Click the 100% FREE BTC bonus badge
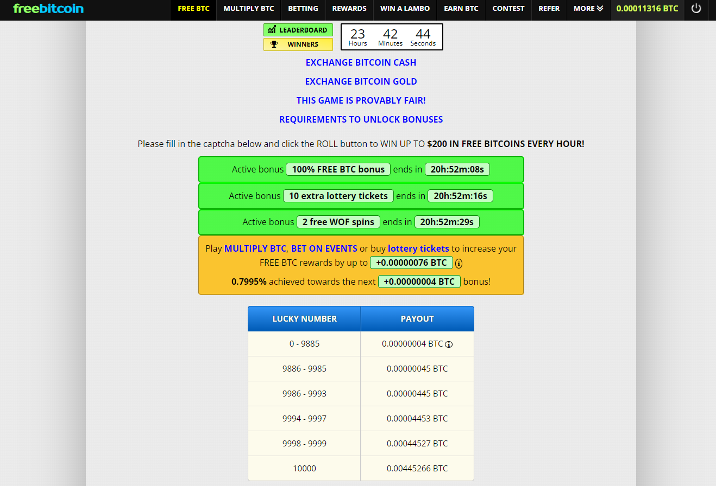 (338, 169)
